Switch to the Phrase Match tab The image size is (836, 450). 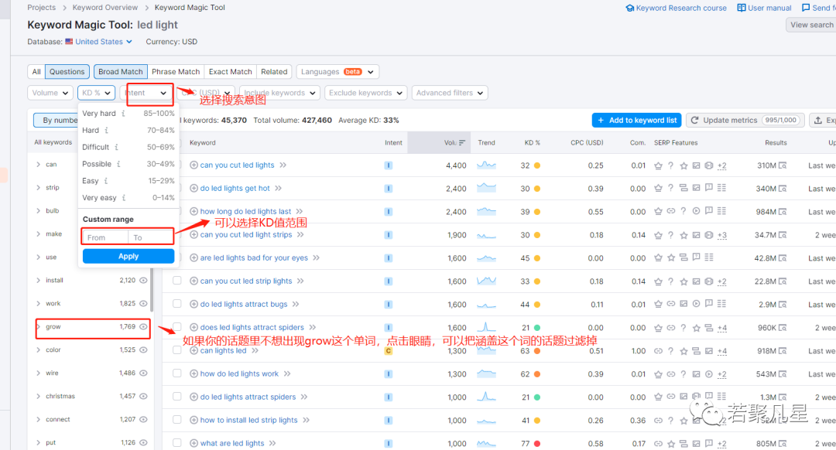tap(176, 71)
